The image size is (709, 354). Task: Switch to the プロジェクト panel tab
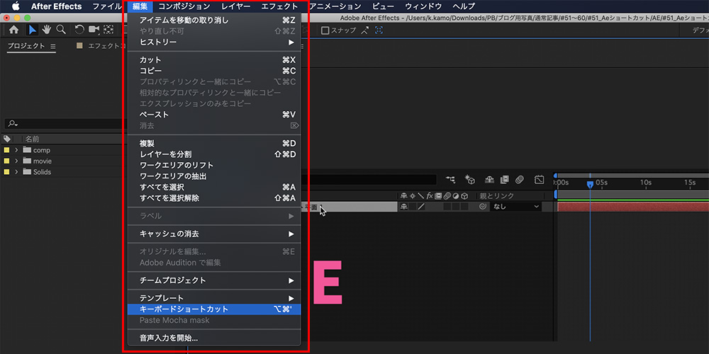click(26, 46)
